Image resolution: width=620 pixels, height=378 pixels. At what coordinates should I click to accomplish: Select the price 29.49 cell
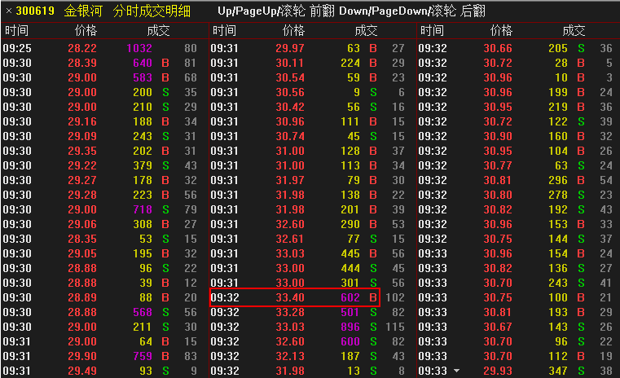coord(82,371)
